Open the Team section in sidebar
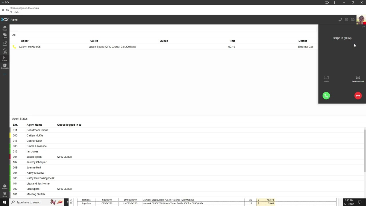The image size is (366, 206). pos(5,28)
